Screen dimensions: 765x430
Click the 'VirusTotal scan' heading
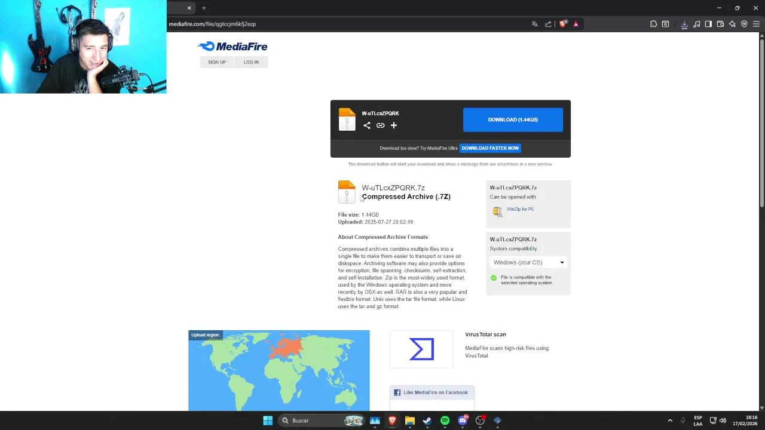(x=485, y=334)
